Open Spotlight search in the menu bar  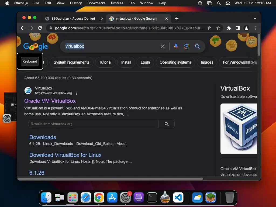pos(219,3)
